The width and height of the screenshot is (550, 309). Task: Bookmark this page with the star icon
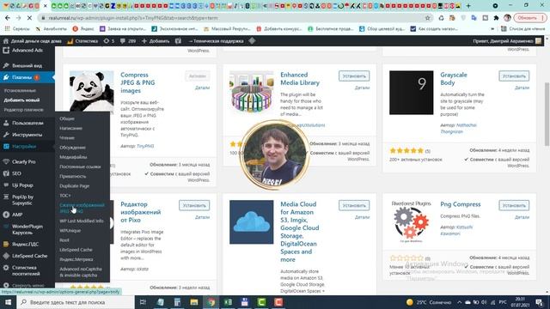tap(428, 18)
